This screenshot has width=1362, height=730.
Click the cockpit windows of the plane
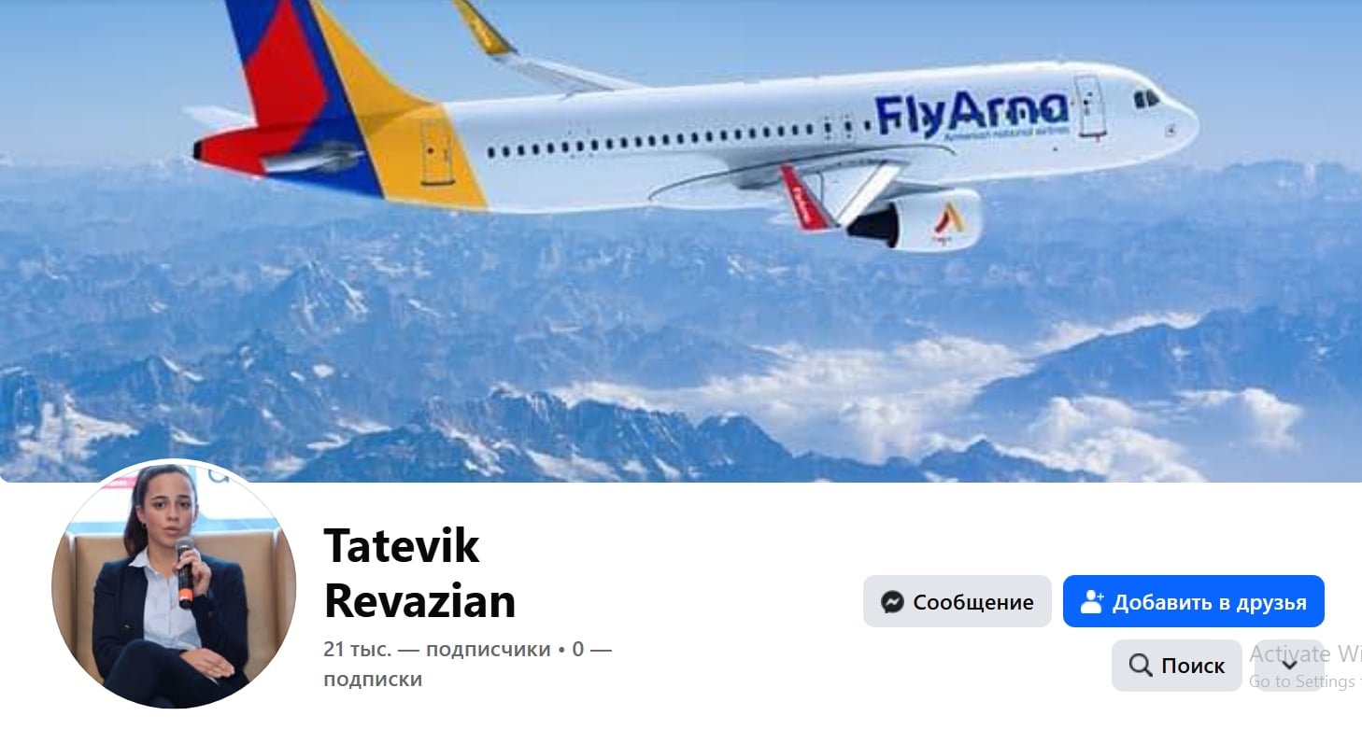pyautogui.click(x=1145, y=97)
